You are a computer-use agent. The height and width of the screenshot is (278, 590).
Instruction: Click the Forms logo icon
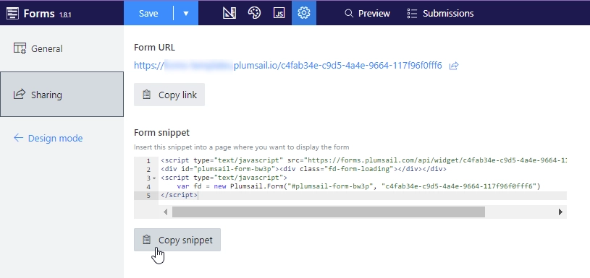pyautogui.click(x=12, y=14)
